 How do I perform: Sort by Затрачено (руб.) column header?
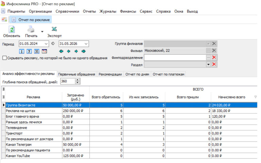[75, 97]
